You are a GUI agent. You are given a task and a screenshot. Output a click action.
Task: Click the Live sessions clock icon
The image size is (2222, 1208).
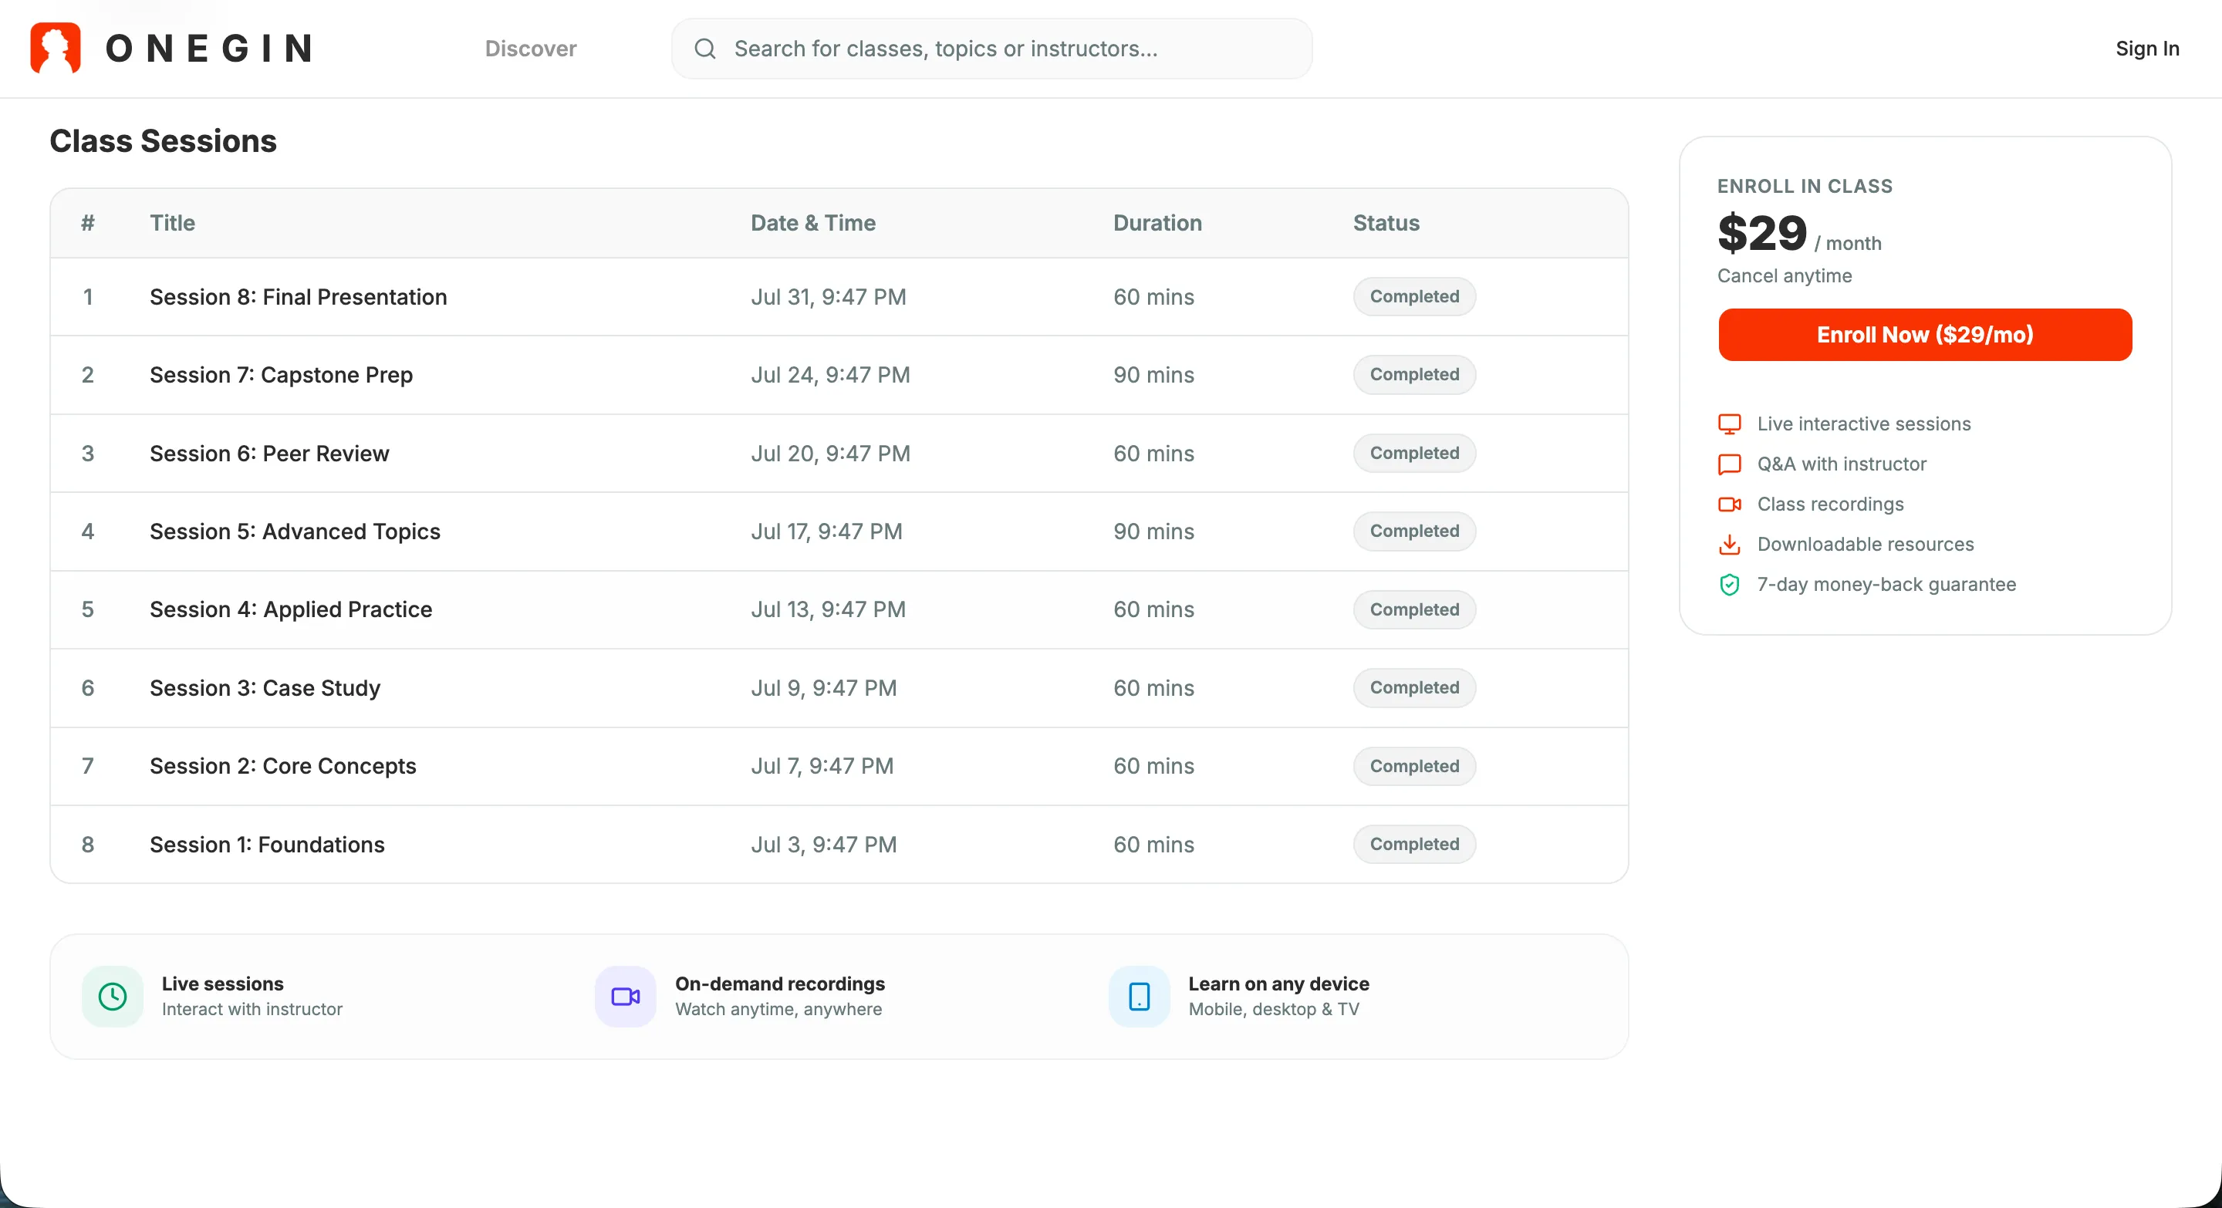click(x=112, y=997)
